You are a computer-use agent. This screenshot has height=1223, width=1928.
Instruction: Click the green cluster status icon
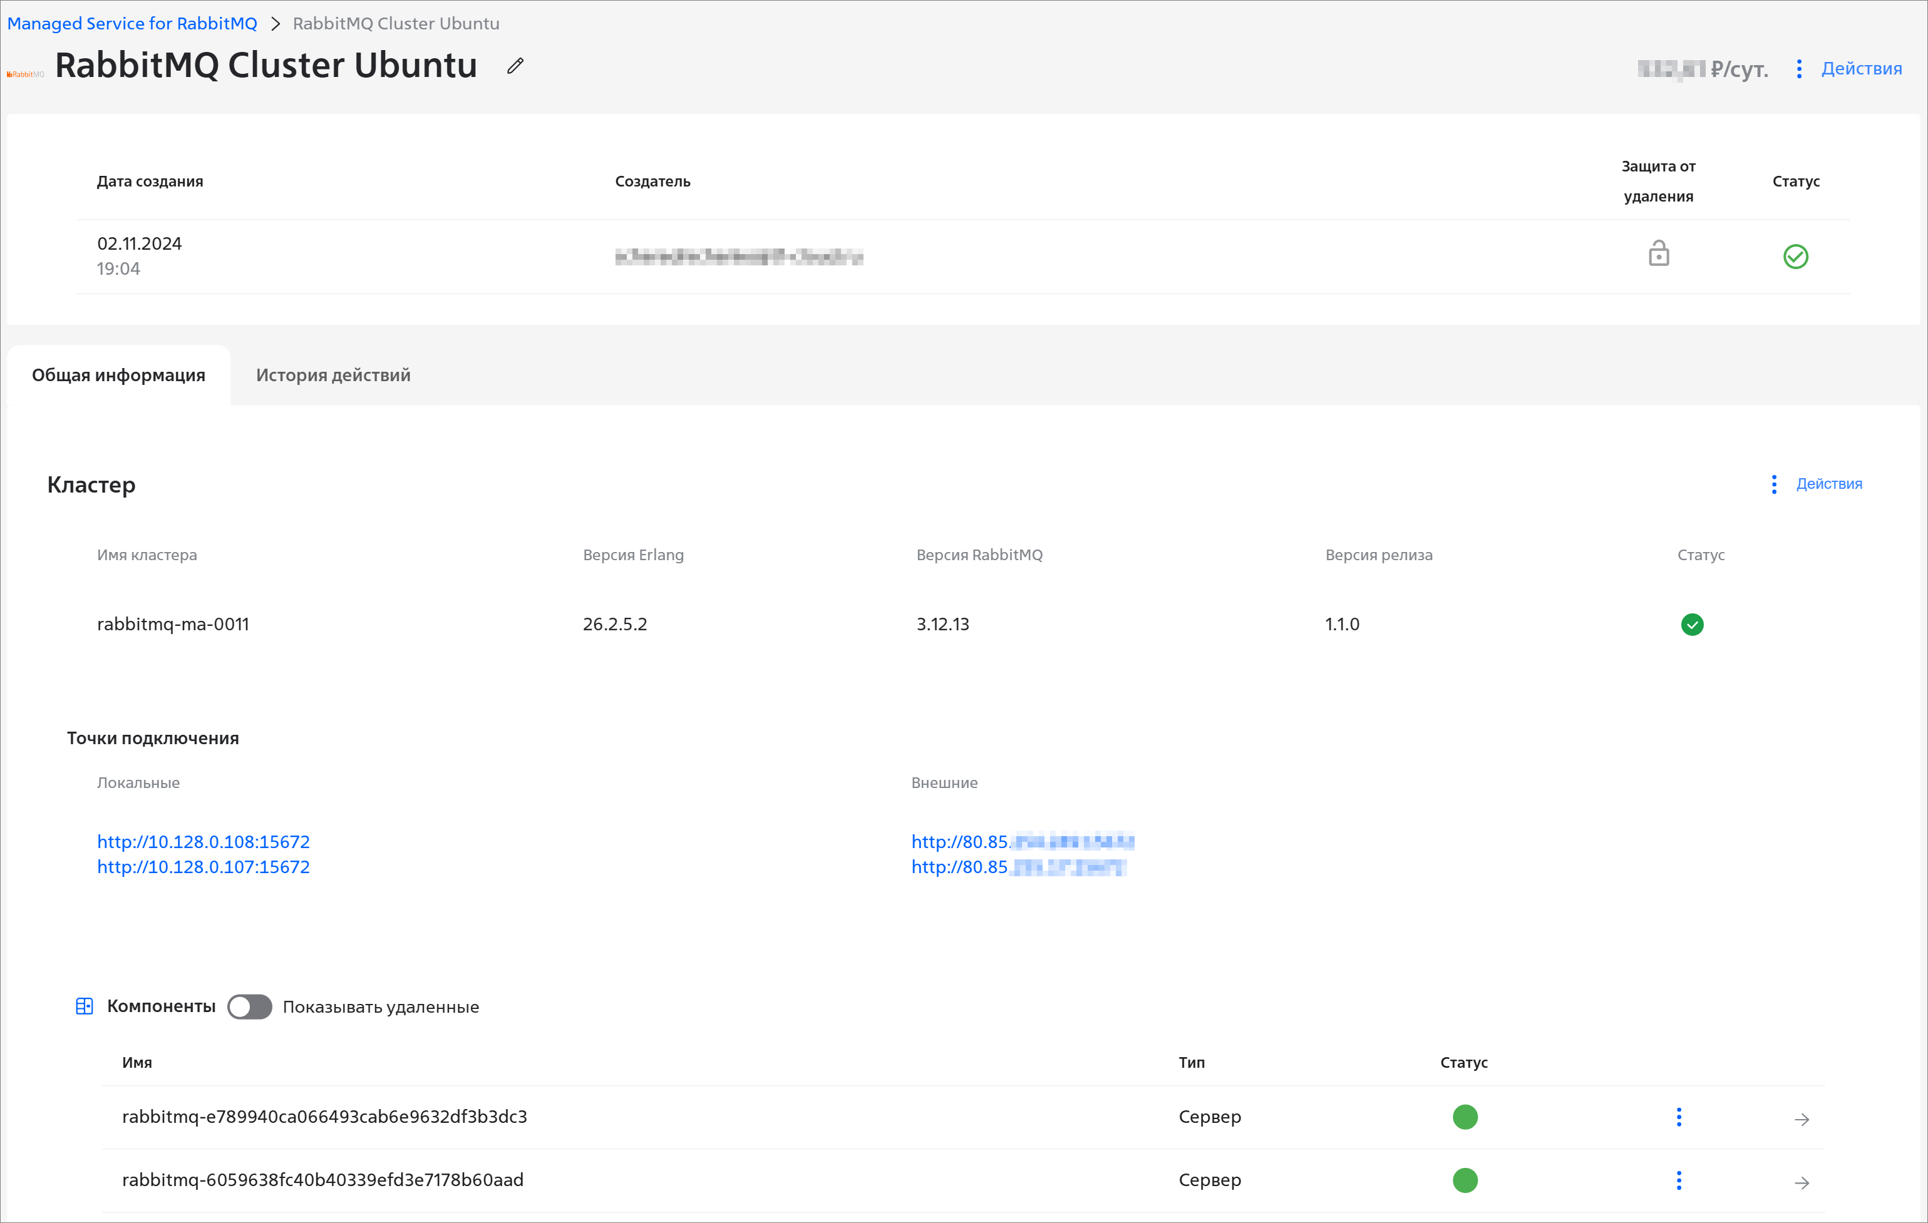(x=1692, y=624)
